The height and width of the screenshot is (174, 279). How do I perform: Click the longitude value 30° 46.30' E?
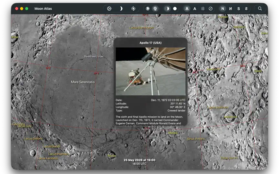point(178,107)
